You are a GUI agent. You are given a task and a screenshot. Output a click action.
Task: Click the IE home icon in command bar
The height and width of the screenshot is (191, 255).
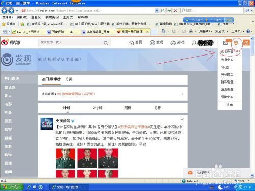point(163,31)
